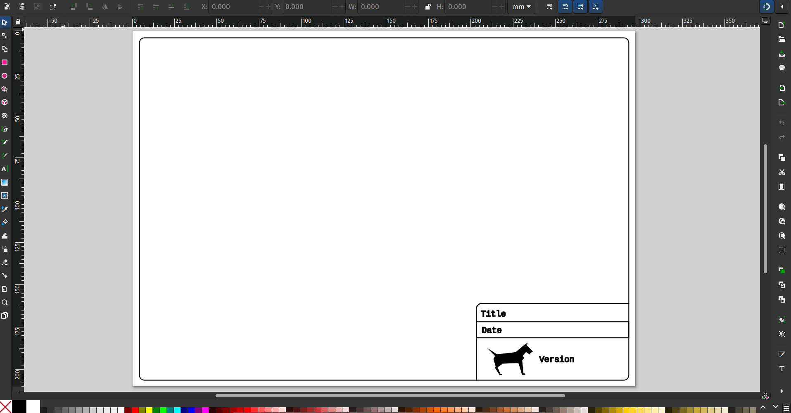Click the Print icon in right sidebar

782,68
